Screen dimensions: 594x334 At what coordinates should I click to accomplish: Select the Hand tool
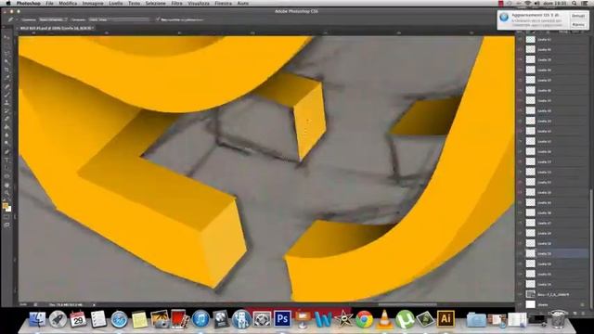6,186
